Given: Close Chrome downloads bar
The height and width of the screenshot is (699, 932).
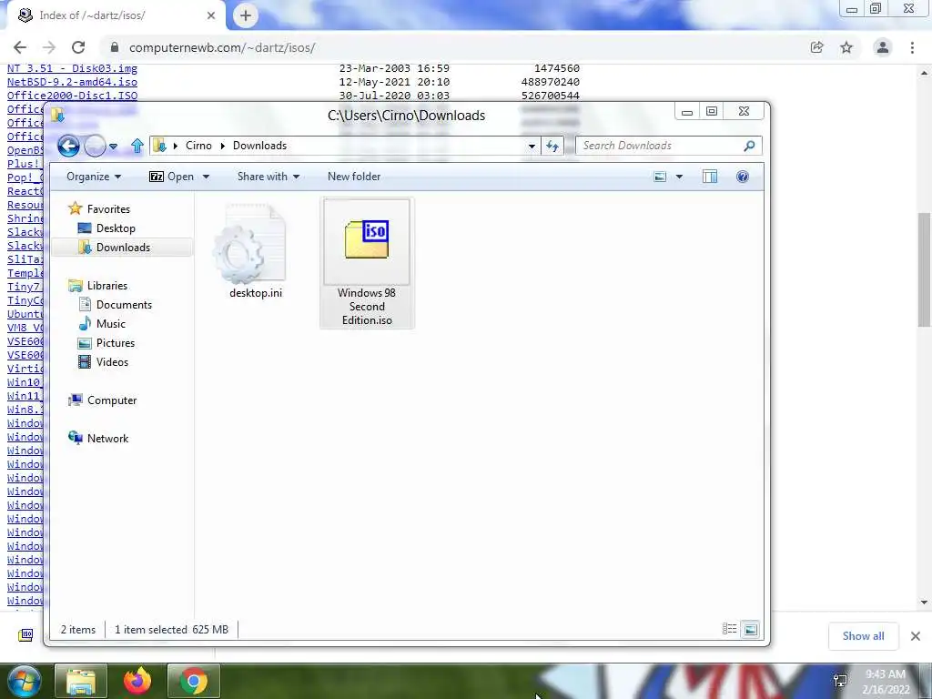Looking at the screenshot, I should [916, 636].
